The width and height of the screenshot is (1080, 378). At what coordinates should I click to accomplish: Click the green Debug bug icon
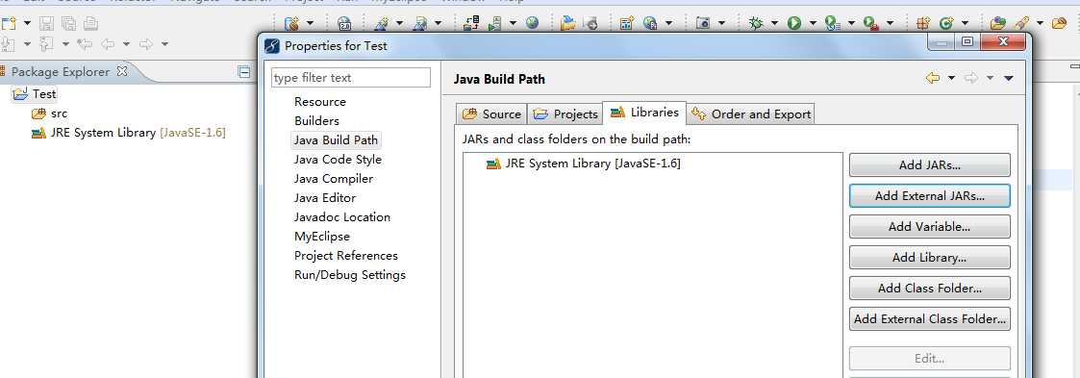click(756, 23)
